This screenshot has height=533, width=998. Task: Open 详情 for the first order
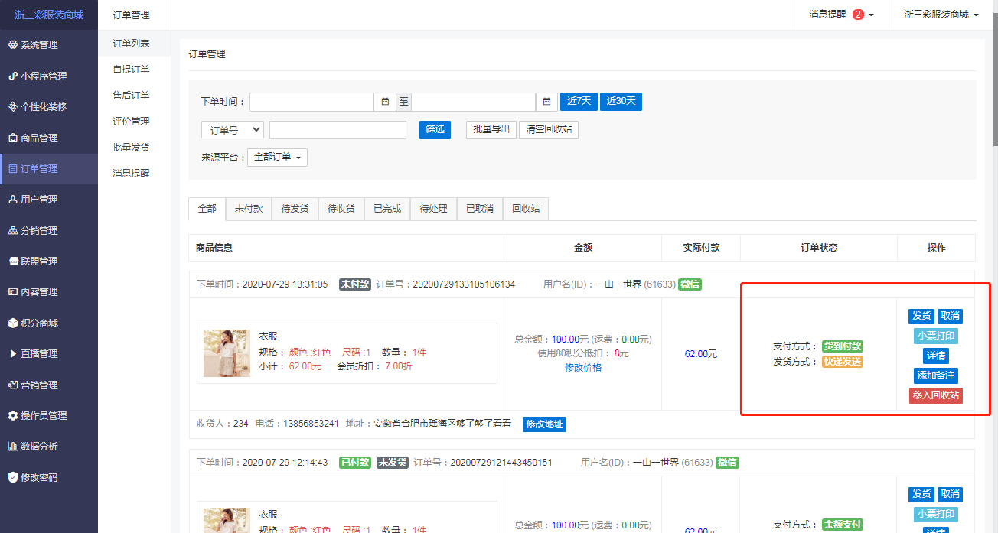click(x=936, y=356)
